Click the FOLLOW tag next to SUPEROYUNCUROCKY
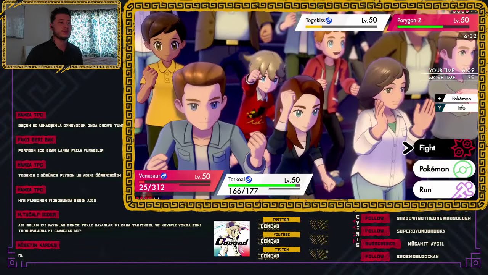Viewport: 488px width, 275px height. point(375,231)
